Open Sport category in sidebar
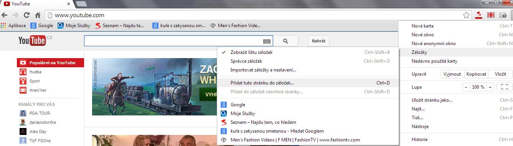 (x=35, y=81)
